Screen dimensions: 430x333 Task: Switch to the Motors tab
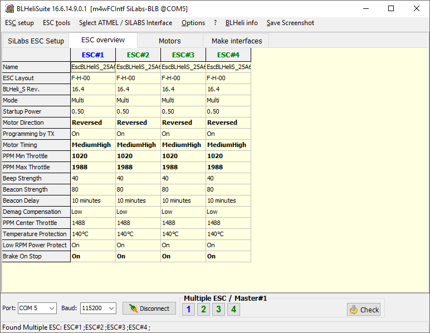170,41
